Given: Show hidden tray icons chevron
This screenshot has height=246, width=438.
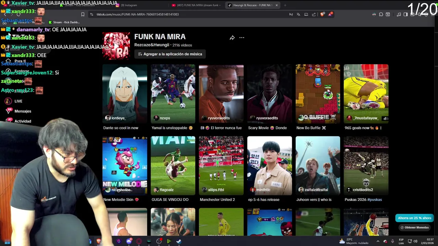Looking at the screenshot, I should click(x=378, y=241).
